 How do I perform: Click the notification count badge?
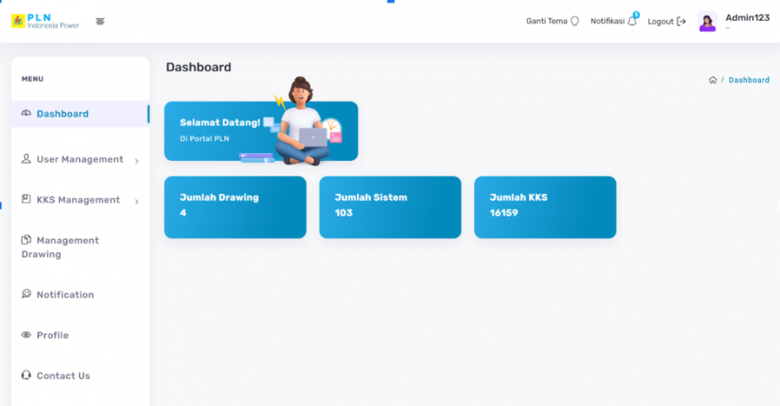[636, 15]
